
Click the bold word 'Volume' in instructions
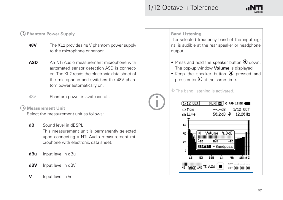point(222,68)
